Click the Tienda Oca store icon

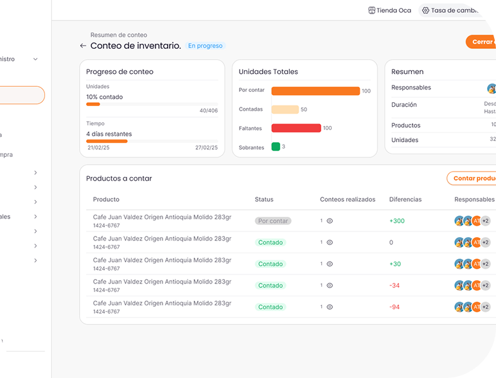click(x=371, y=10)
